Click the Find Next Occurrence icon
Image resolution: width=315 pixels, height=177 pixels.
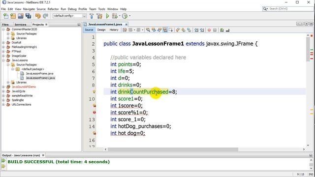[159, 30]
